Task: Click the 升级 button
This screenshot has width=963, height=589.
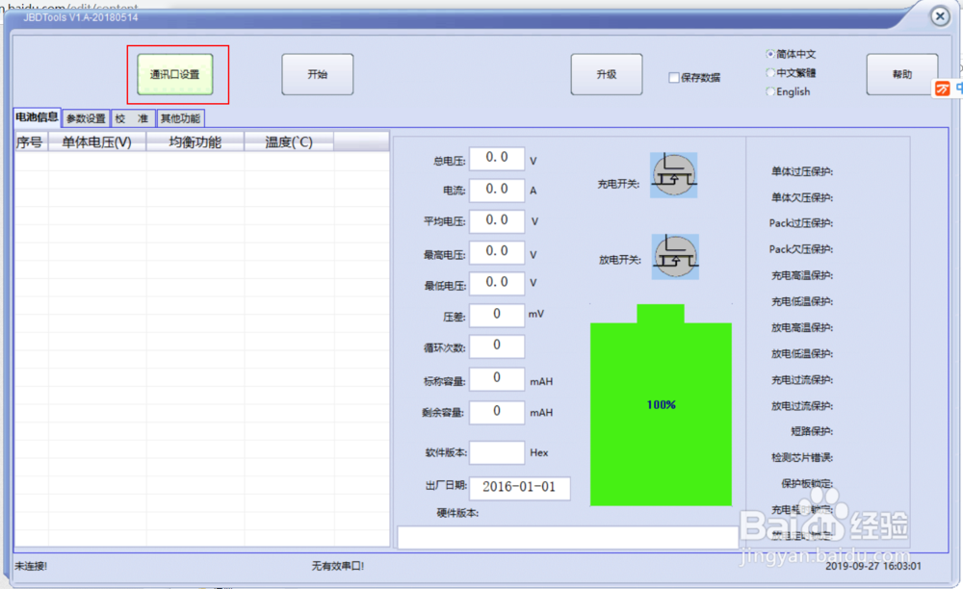Action: coord(607,74)
